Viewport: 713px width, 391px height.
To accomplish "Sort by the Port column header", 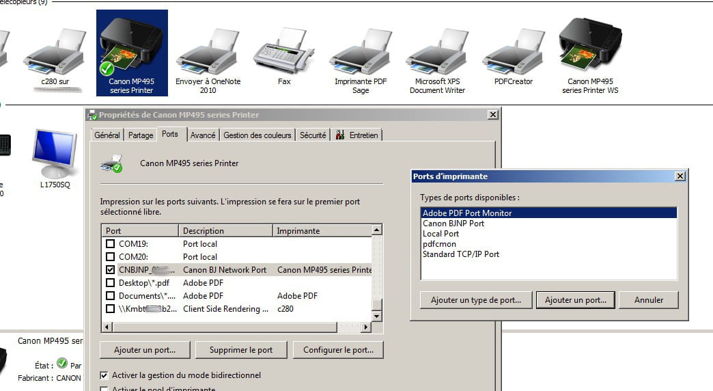I will coord(140,230).
